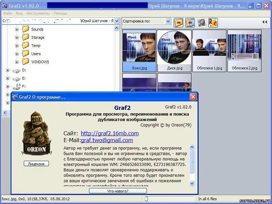
Task: Click the graf.two@gmail.com email link
Action: pos(107,140)
